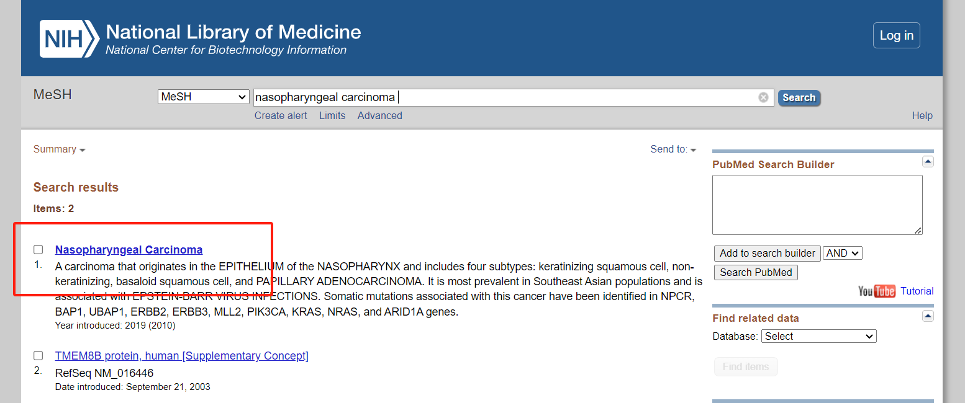Click inside the PubMed Search Builder text area
This screenshot has width=965, height=403.
tap(817, 205)
